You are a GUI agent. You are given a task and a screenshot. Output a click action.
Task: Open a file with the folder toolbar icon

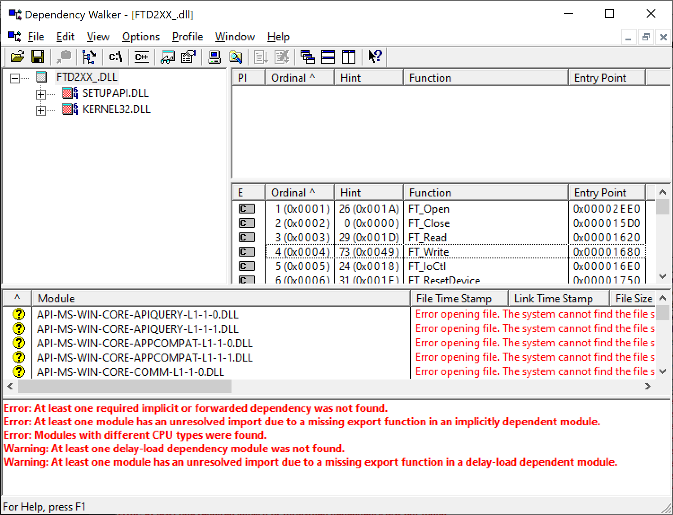(17, 57)
